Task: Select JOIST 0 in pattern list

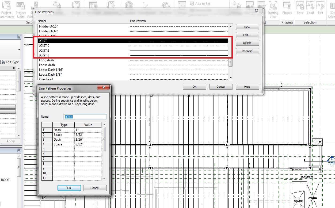Action: [x=133, y=46]
